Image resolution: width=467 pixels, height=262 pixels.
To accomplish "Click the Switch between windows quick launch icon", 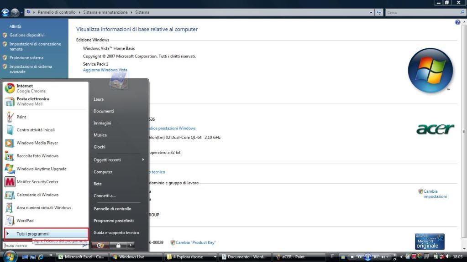I will coord(32,257).
